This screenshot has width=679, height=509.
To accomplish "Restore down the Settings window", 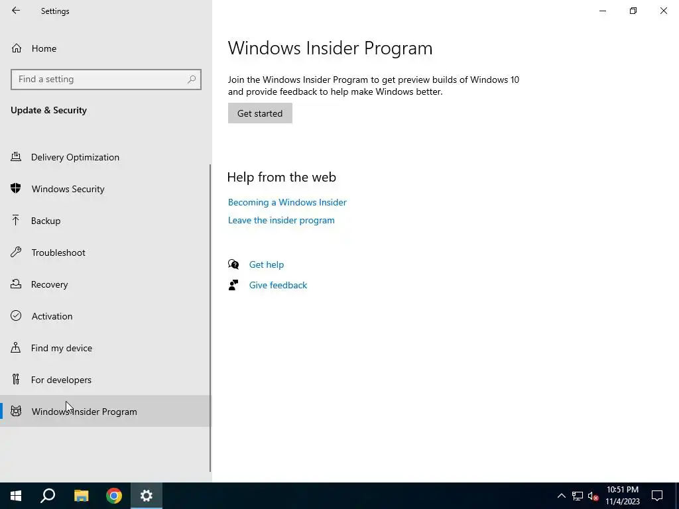I will (633, 11).
